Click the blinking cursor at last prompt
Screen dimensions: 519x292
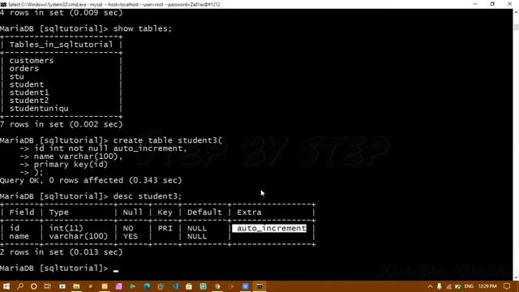point(116,270)
